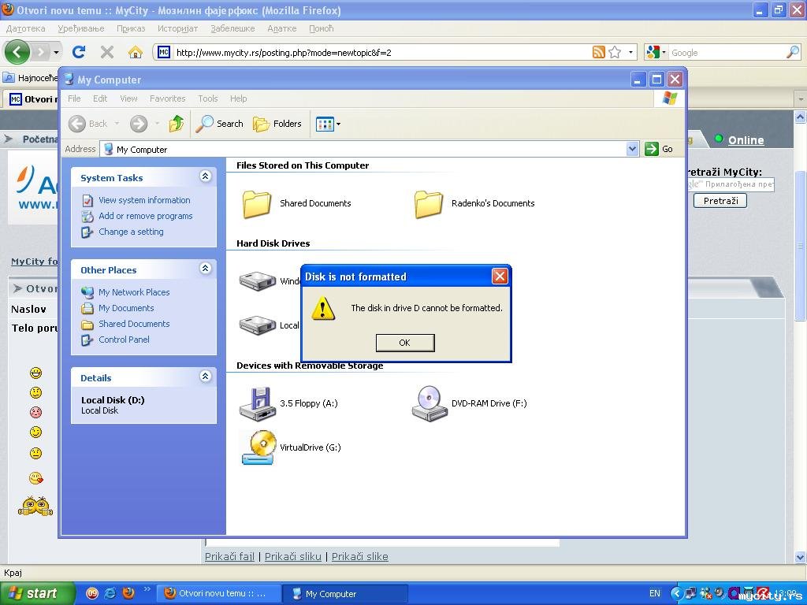Click Search in My Computer toolbar
Screen dimensions: 807x605
(220, 124)
